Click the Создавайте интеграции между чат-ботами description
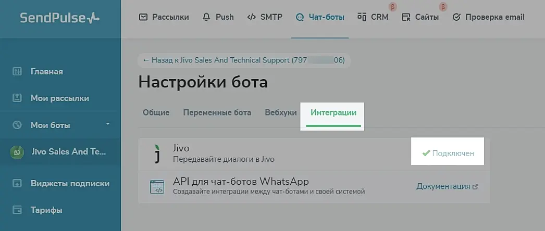The image size is (545, 231). pos(269,191)
